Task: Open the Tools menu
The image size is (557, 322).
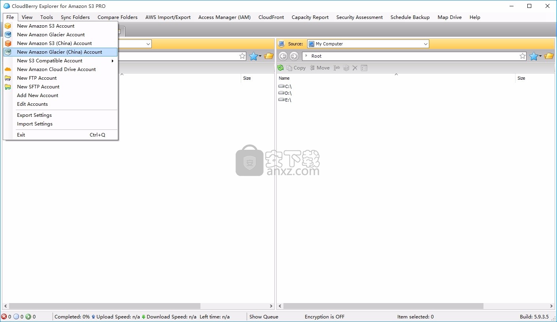Action: click(x=47, y=17)
